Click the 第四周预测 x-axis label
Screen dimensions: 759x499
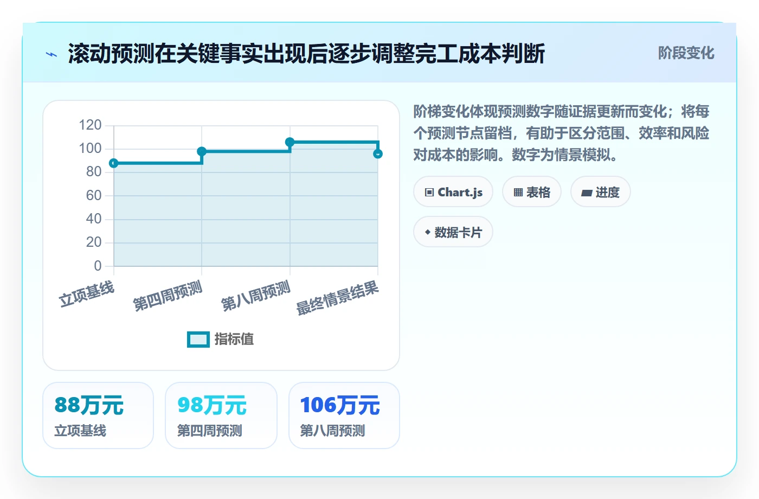click(168, 296)
